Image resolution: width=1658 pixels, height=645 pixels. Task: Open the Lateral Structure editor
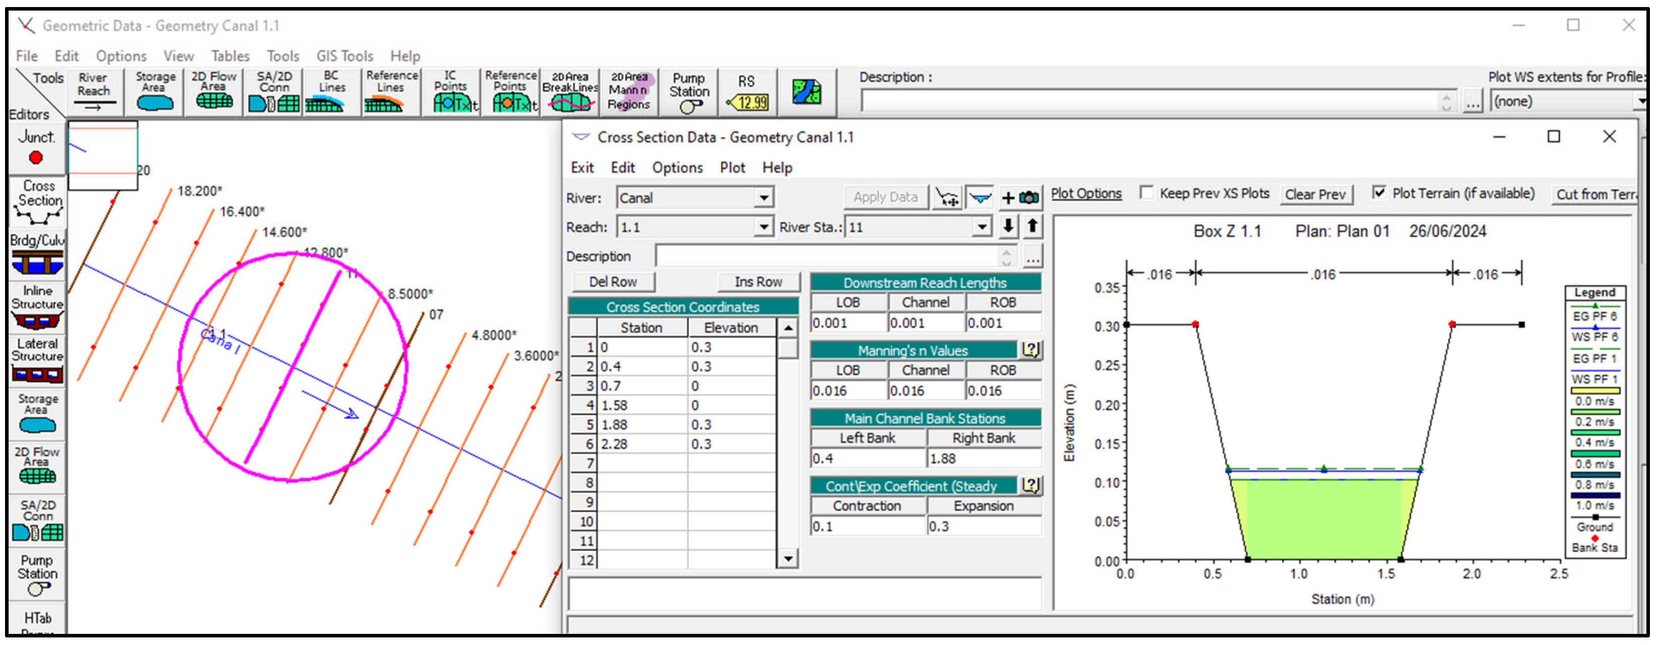37,360
